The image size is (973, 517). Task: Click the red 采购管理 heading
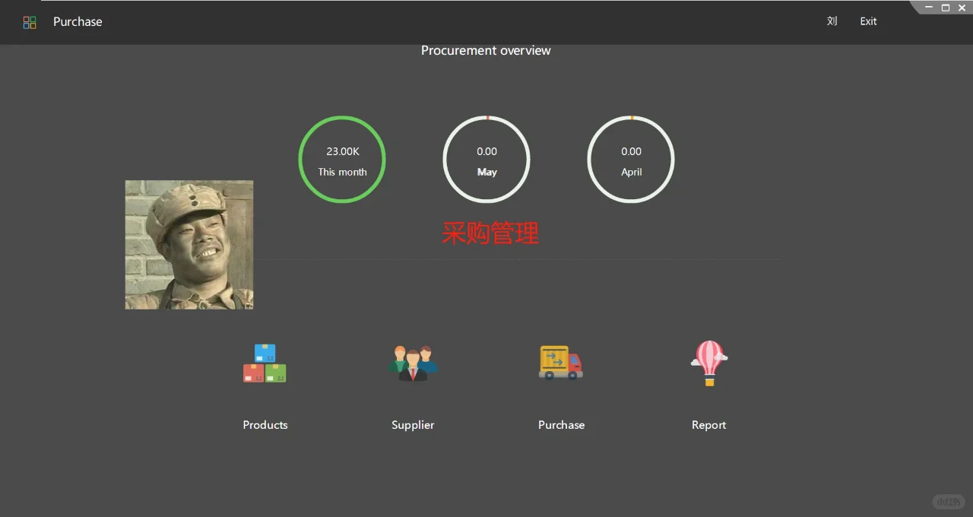pyautogui.click(x=490, y=233)
